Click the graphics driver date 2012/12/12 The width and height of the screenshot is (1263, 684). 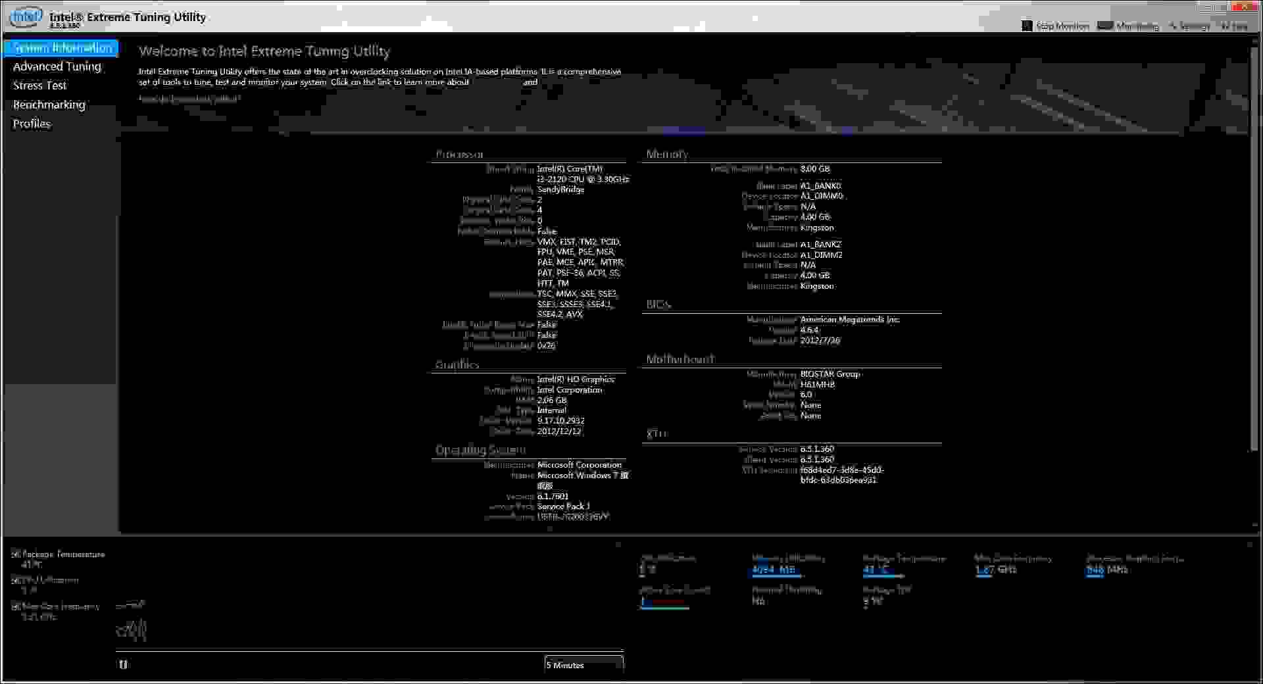(558, 431)
